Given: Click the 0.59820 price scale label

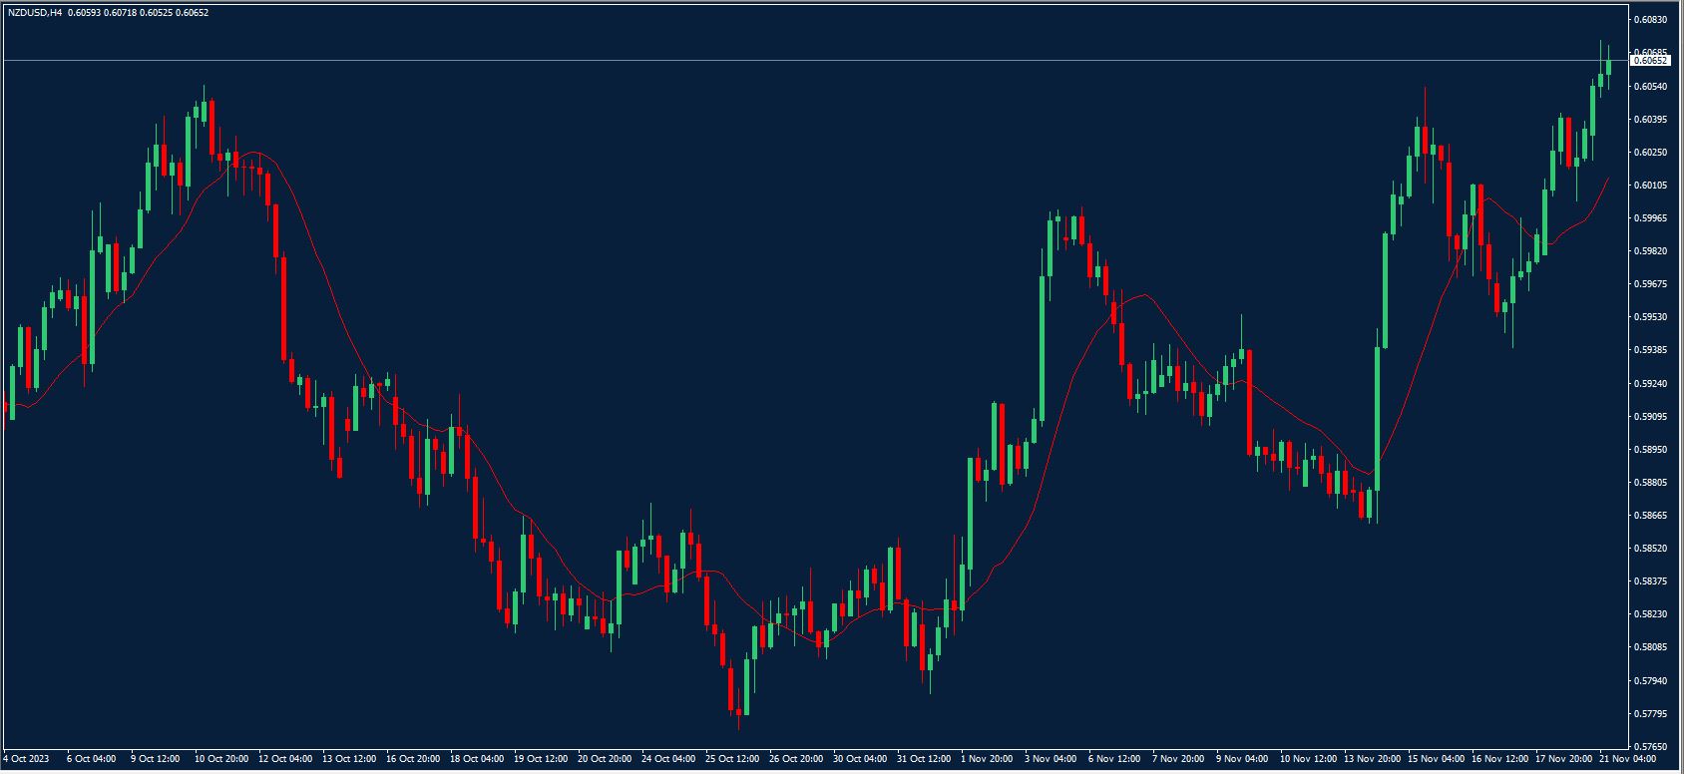Looking at the screenshot, I should tap(1652, 251).
